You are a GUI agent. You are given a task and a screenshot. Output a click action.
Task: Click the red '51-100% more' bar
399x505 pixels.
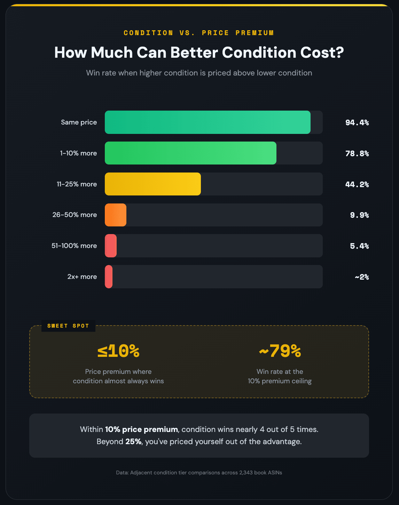(x=111, y=246)
